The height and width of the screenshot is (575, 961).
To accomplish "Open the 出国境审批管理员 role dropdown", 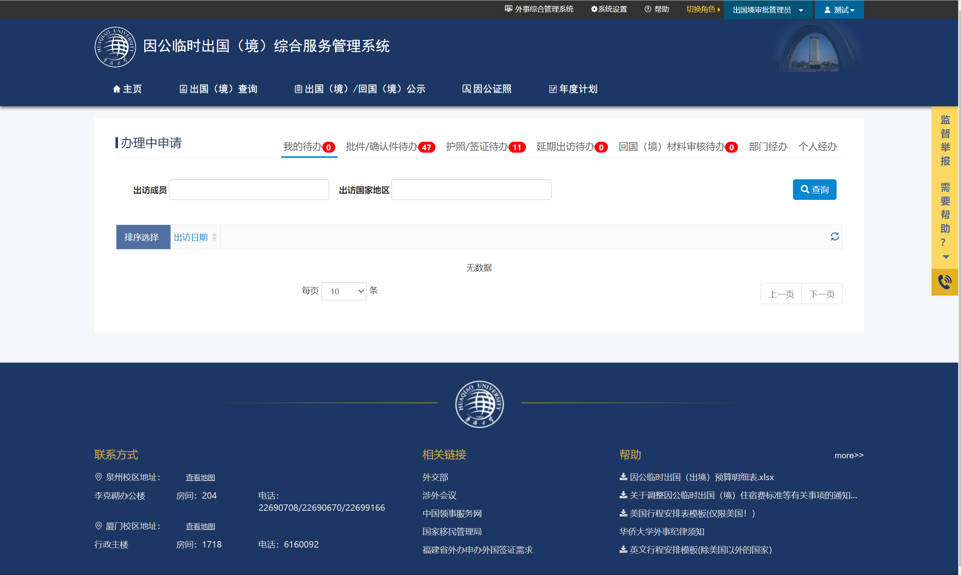I will [x=767, y=9].
